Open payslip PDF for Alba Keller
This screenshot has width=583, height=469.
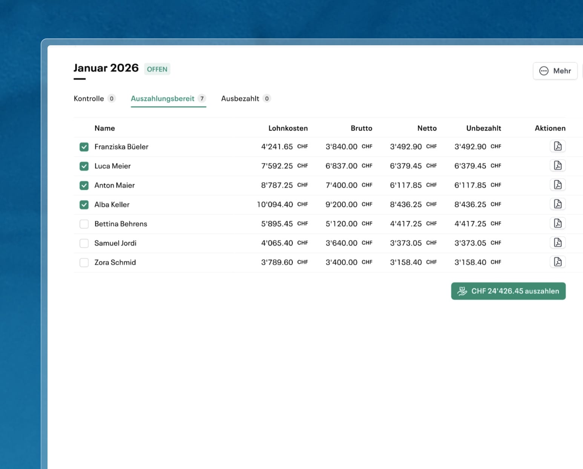[558, 204]
